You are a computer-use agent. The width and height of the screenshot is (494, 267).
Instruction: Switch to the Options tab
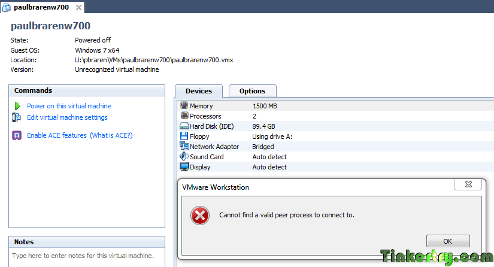pyautogui.click(x=252, y=91)
